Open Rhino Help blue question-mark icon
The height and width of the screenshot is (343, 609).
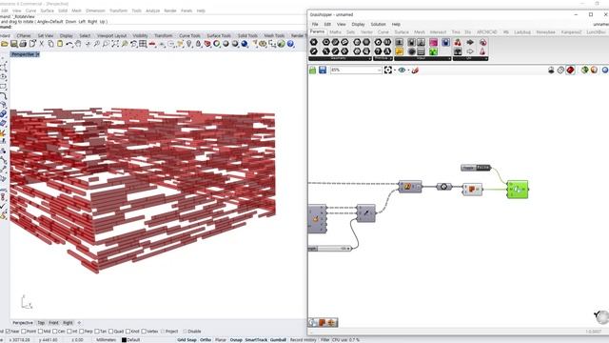pyautogui.click(x=290, y=44)
